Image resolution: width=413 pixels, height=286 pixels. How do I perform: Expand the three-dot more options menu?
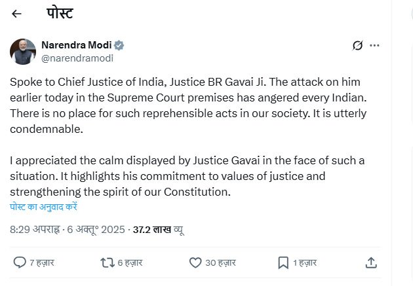375,45
